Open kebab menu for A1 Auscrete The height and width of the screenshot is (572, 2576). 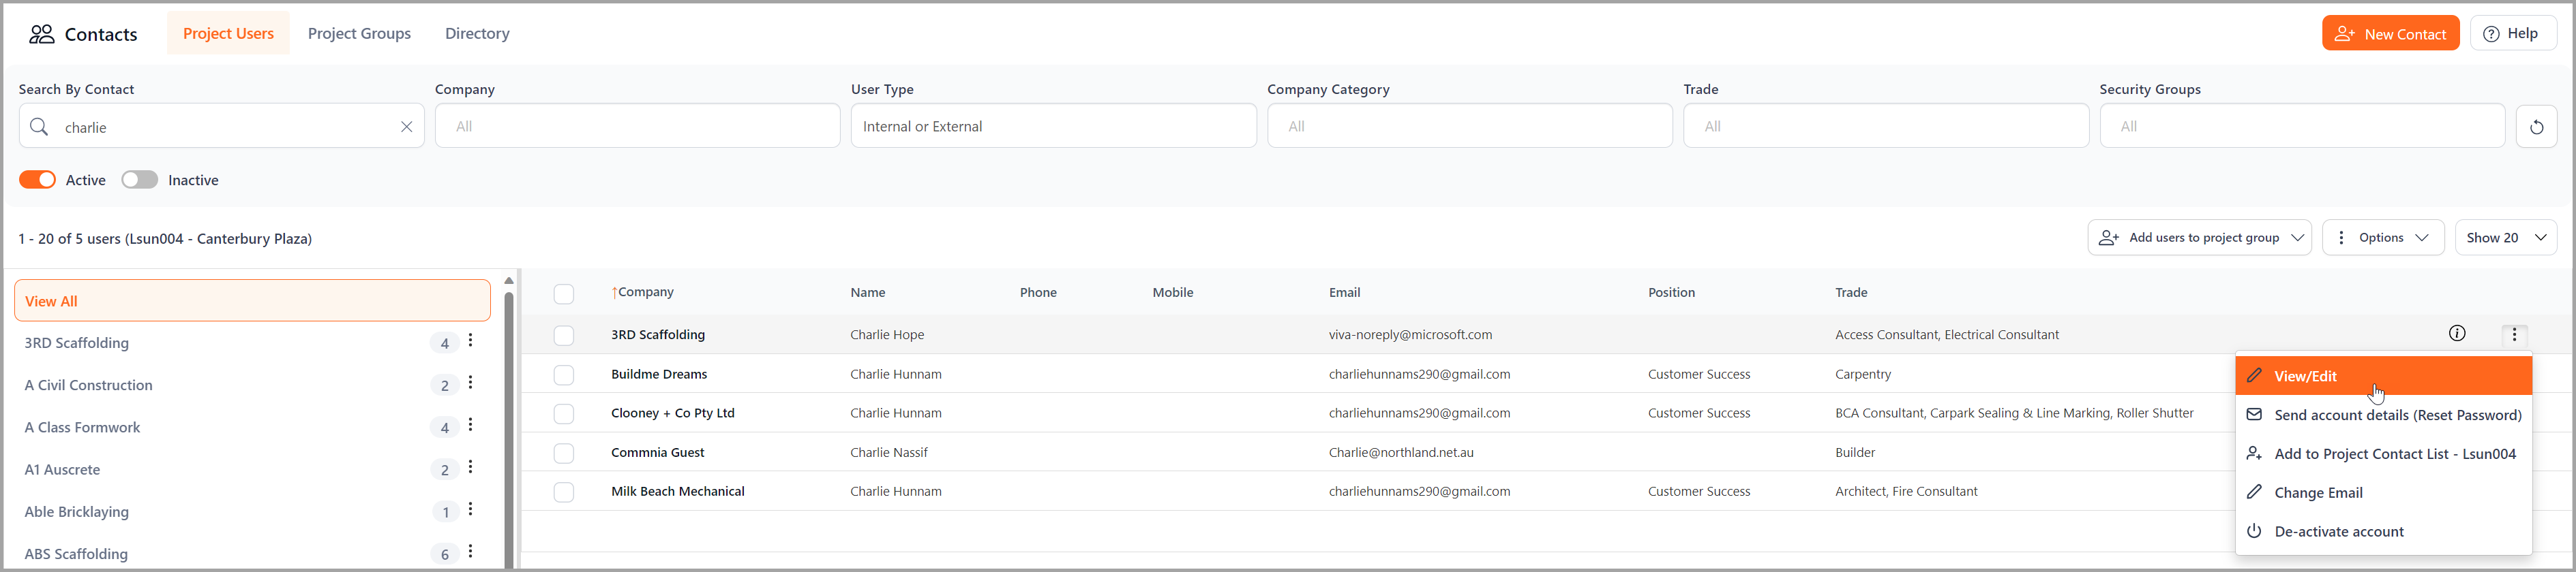471,467
